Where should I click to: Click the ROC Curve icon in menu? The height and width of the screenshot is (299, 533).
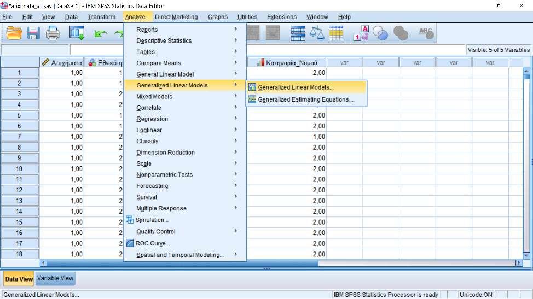pos(130,243)
